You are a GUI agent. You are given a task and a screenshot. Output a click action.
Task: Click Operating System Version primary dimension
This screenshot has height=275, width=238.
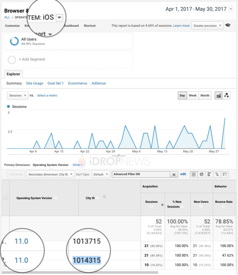[x=51, y=165]
